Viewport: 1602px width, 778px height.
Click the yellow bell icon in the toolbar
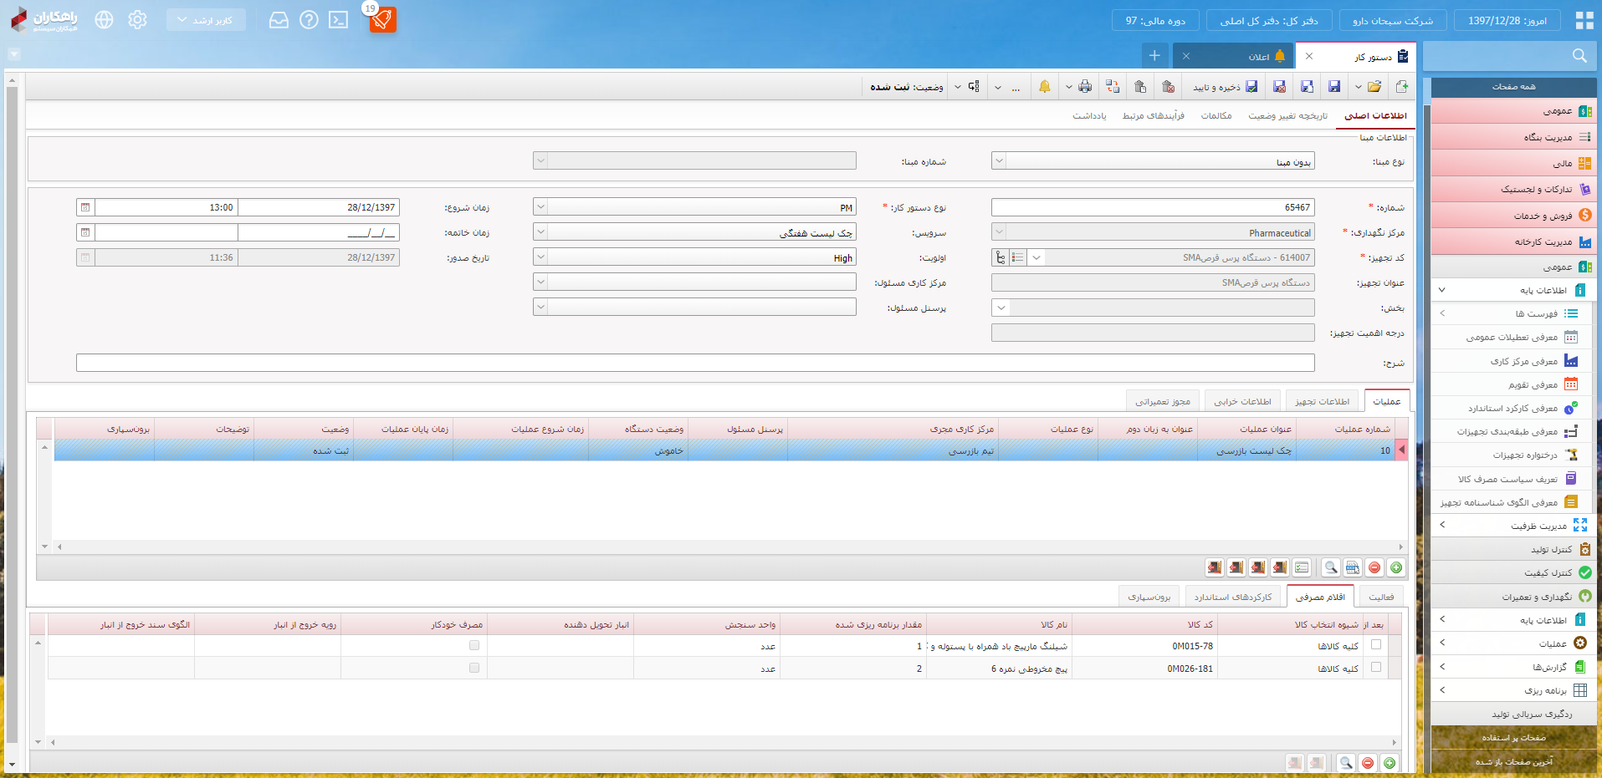click(1045, 87)
